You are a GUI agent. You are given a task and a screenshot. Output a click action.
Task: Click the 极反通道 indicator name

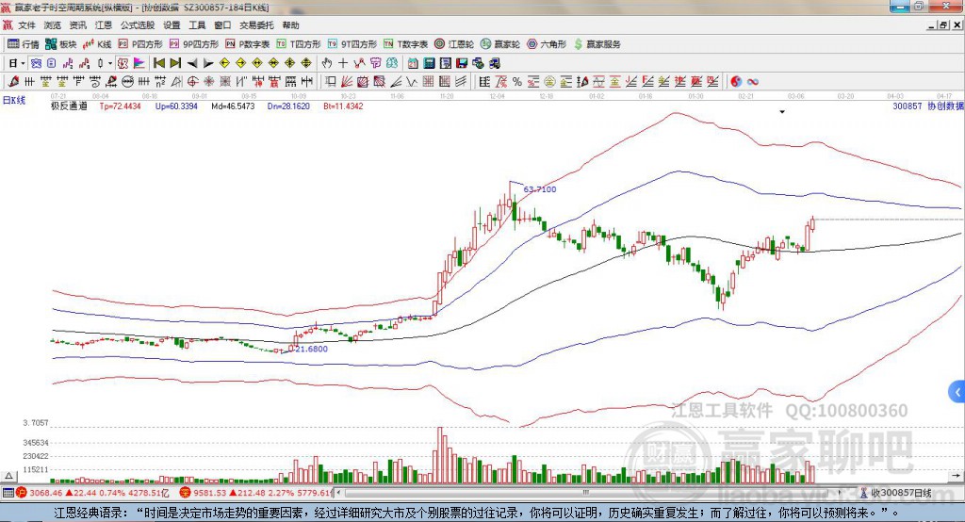click(69, 106)
